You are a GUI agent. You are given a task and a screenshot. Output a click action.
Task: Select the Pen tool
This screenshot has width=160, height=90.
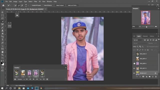click(2, 43)
